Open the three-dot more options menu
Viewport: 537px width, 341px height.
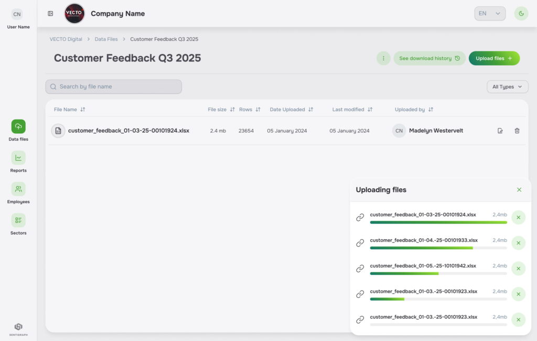tap(383, 58)
